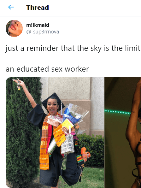141x188 pixels.
Task: Click the green LED strip in right photo
Action: click(117, 112)
